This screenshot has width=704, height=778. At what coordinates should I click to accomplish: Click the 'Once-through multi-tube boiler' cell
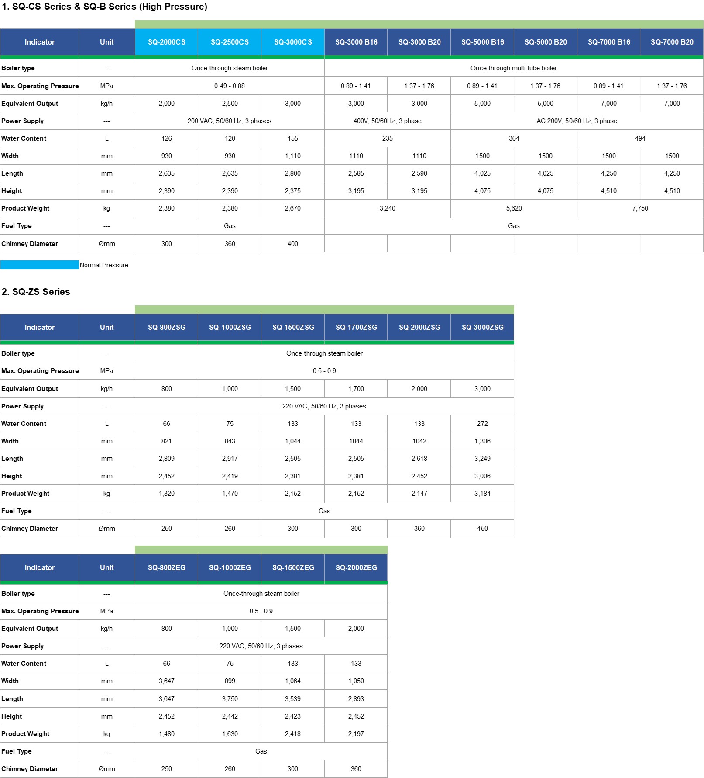514,68
